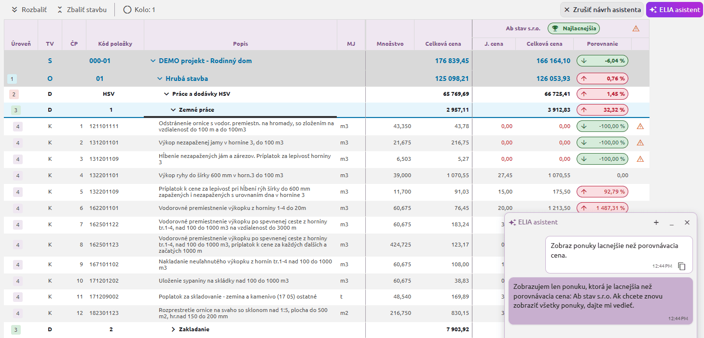
Task: Click the Zbaliť stavbu collapse button
Action: [82, 10]
